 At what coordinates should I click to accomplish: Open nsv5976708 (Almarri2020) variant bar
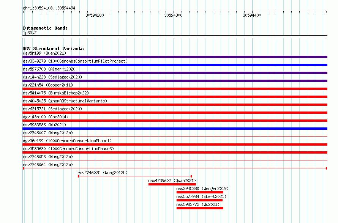175,73
